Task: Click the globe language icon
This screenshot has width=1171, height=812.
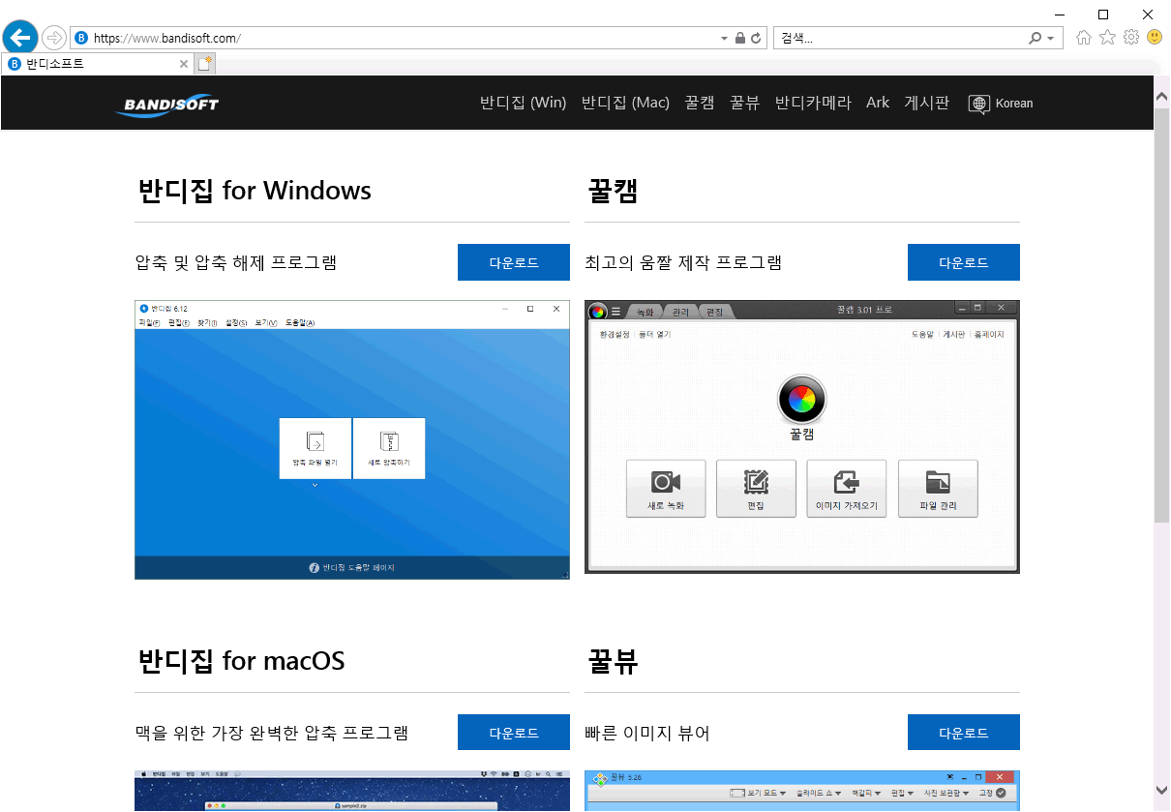Action: (979, 104)
